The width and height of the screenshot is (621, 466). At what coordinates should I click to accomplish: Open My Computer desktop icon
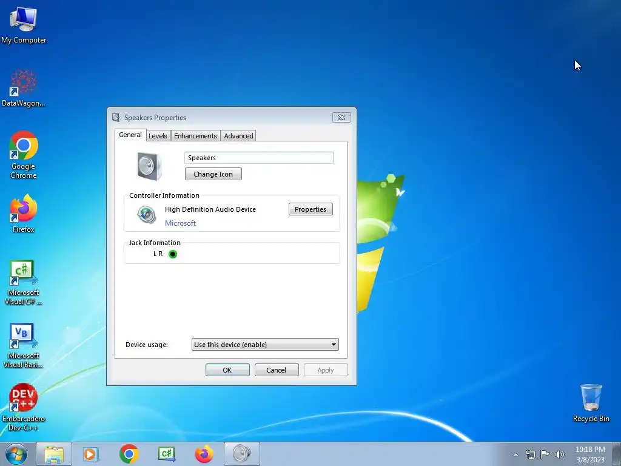[24, 25]
